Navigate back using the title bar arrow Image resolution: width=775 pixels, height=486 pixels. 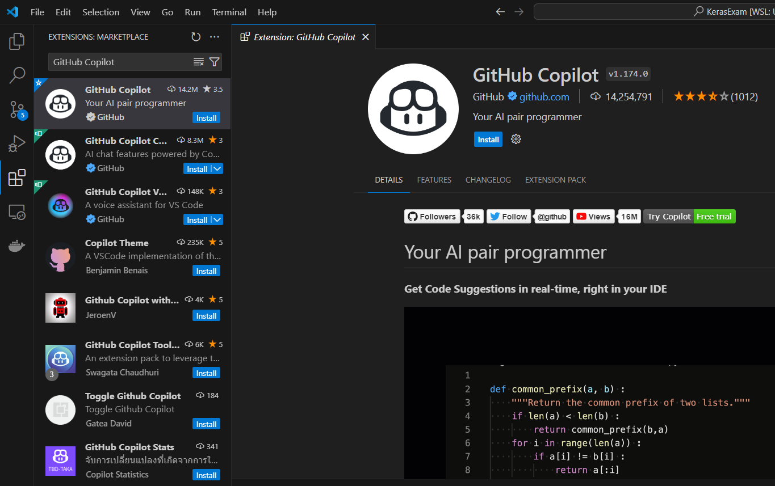tap(500, 11)
